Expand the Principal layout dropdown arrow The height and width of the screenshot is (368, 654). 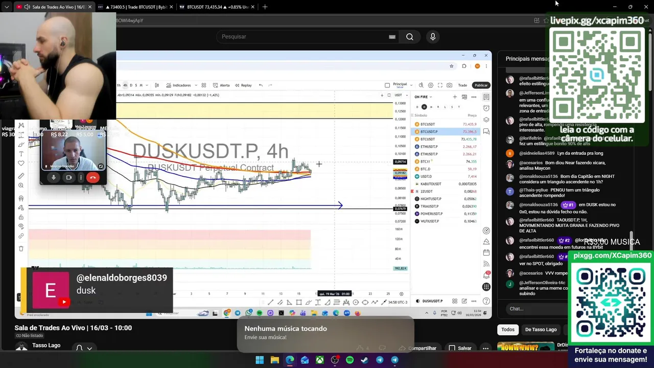click(410, 85)
